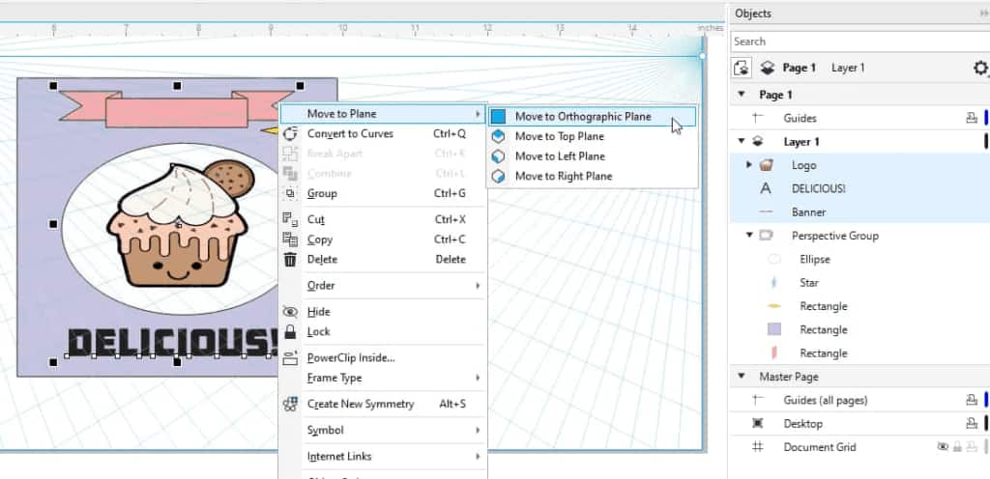The height and width of the screenshot is (479, 990).
Task: Click the Objects panel settings gear icon
Action: click(x=980, y=69)
